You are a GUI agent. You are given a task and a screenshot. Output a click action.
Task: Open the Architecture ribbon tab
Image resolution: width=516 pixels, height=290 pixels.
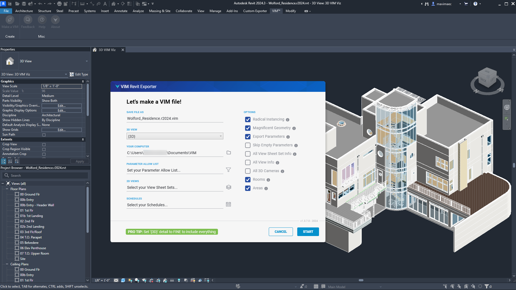24,11
